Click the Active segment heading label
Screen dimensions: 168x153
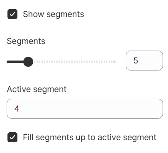pyautogui.click(x=37, y=89)
